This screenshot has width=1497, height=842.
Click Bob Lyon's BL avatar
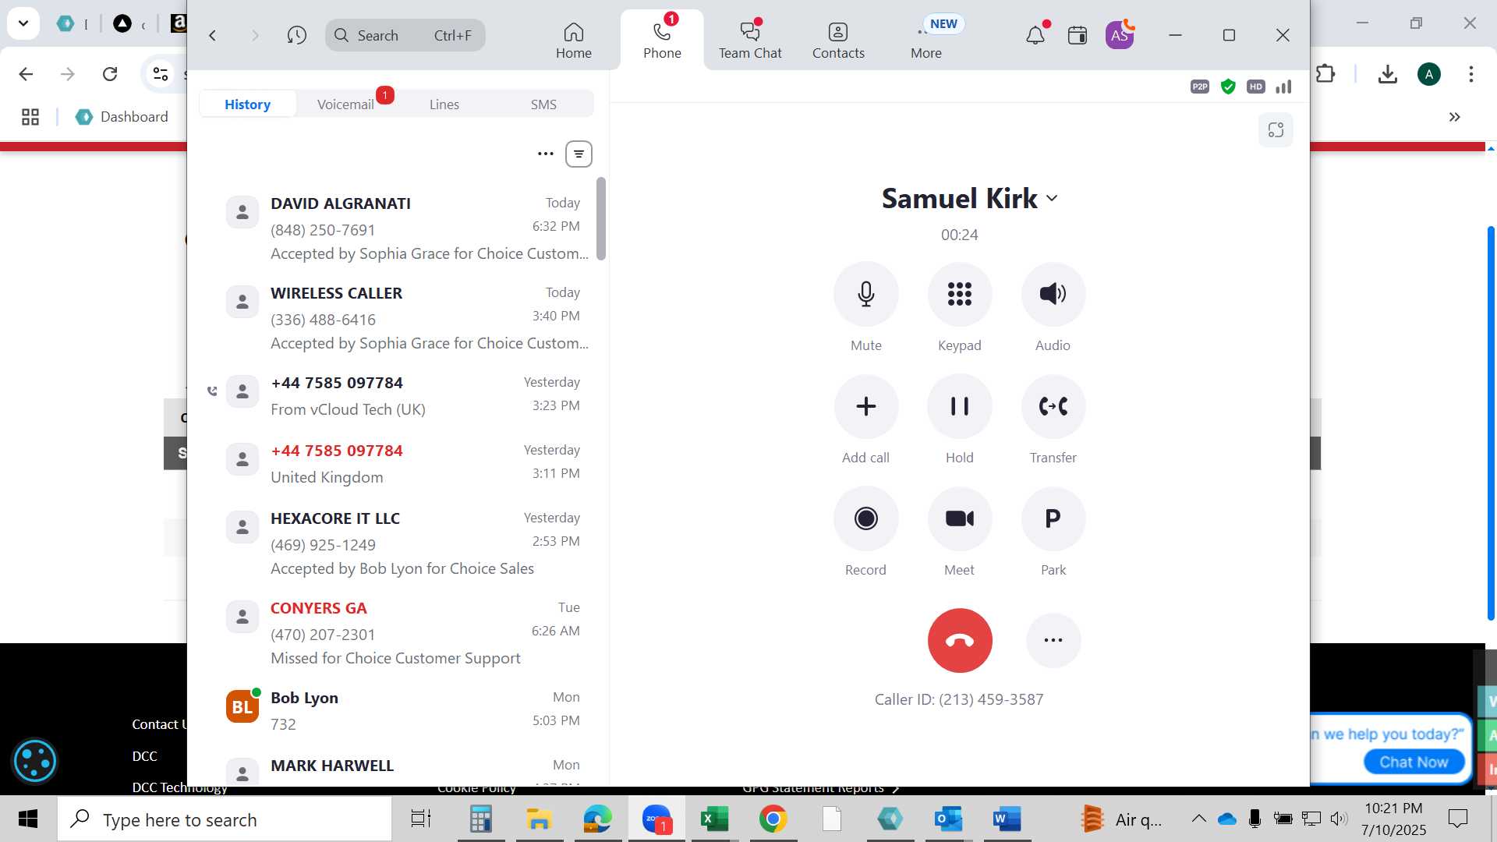click(242, 706)
